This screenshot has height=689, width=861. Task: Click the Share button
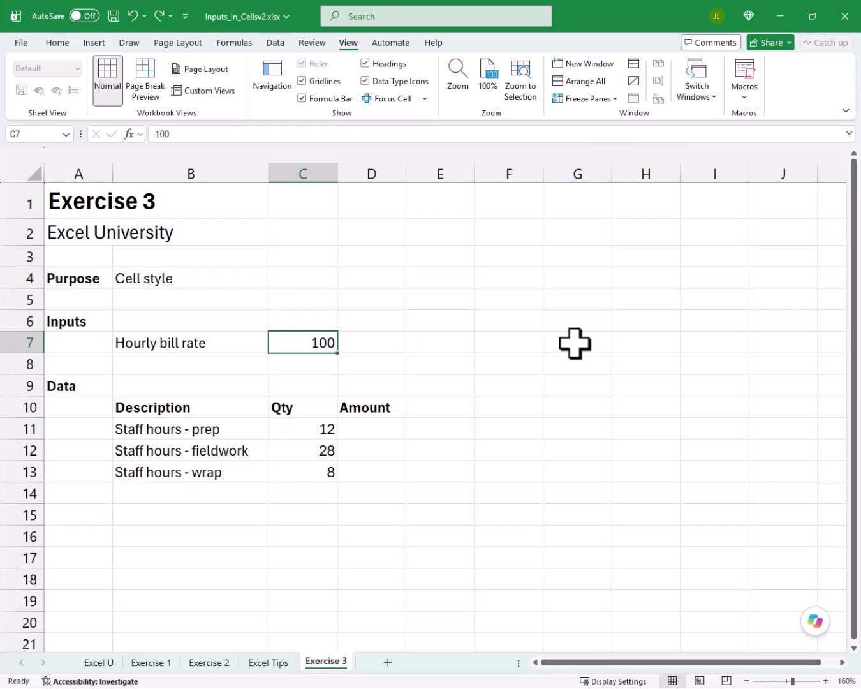(770, 43)
